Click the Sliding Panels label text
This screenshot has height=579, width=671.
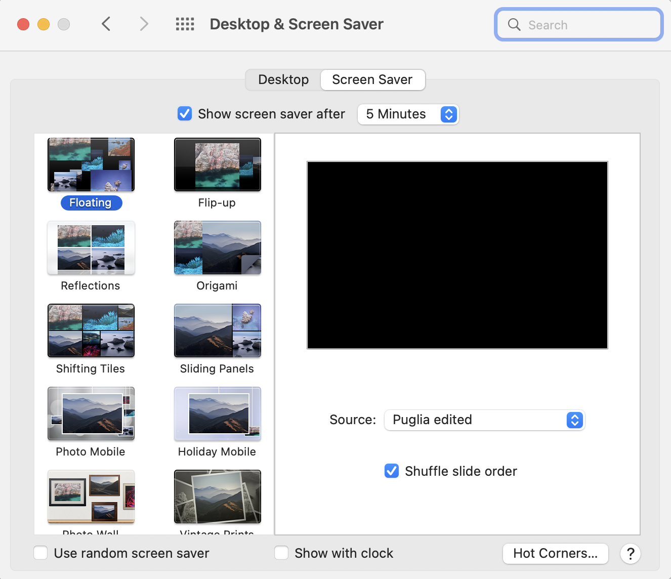217,368
